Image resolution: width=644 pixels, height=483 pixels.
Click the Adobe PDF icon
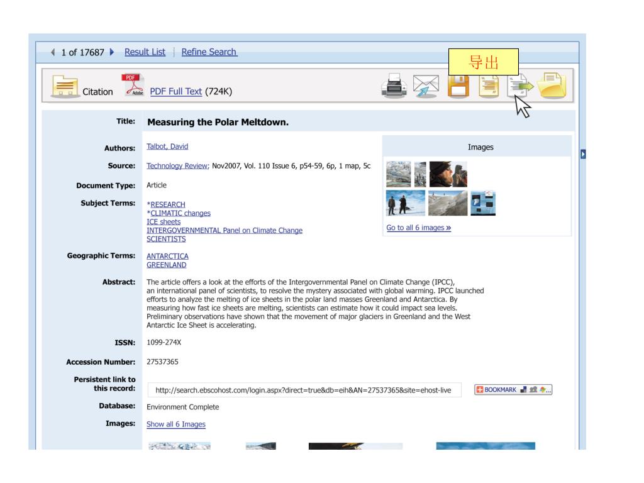[x=133, y=85]
